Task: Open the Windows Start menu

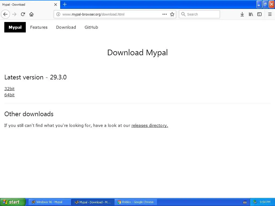Action: click(x=13, y=202)
